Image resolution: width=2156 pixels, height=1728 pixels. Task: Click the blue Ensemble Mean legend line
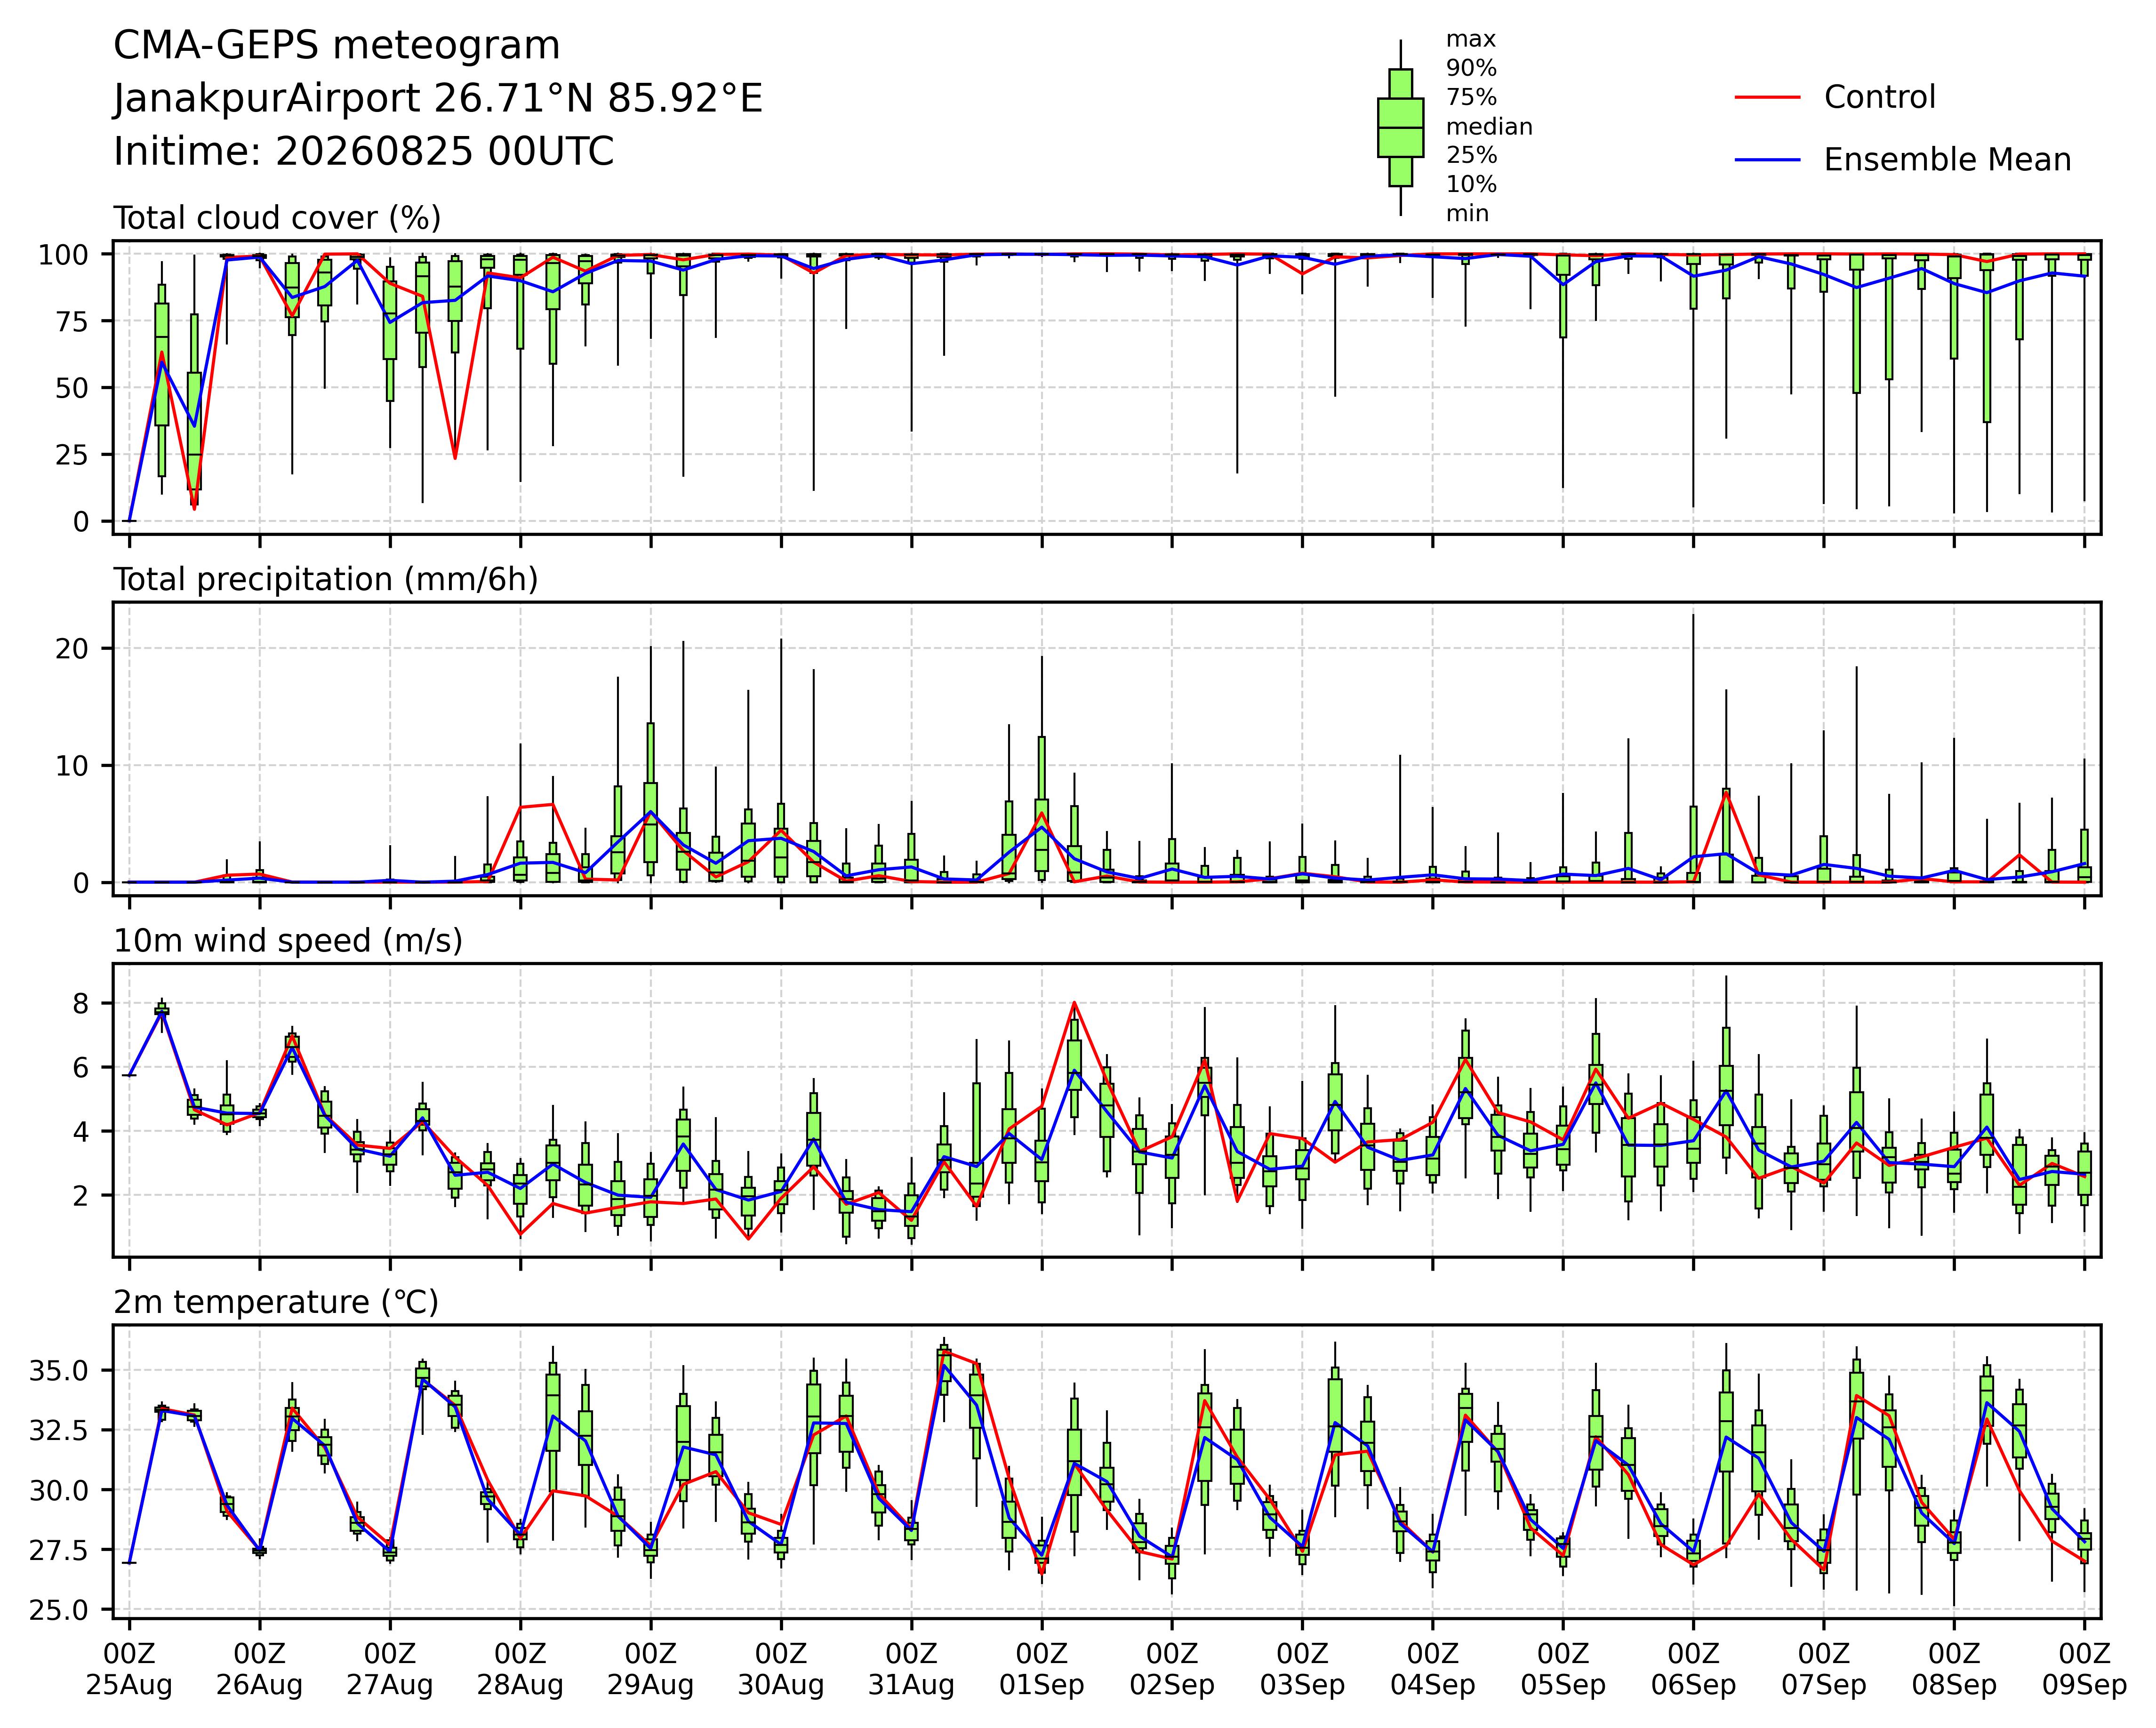point(1767,160)
